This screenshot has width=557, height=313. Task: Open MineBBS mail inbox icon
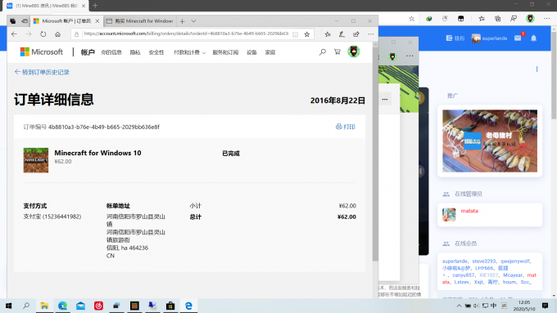pos(518,38)
